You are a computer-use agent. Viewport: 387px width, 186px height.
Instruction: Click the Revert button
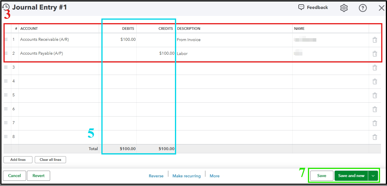coord(39,176)
